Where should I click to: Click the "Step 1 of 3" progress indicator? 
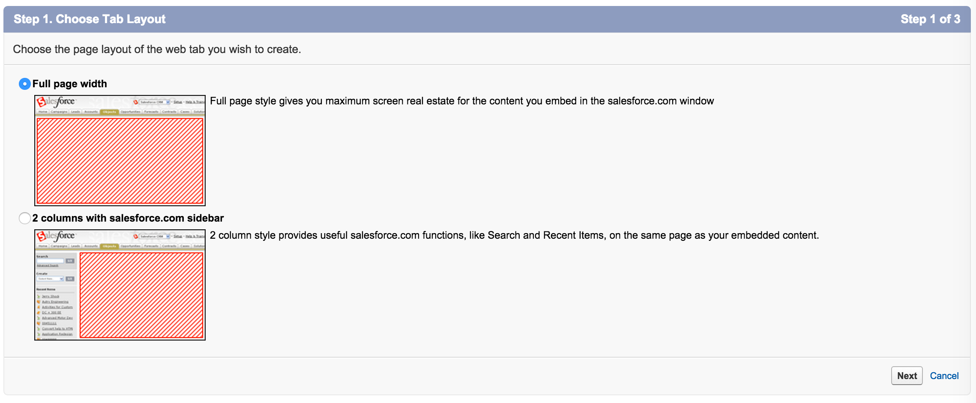[x=930, y=19]
